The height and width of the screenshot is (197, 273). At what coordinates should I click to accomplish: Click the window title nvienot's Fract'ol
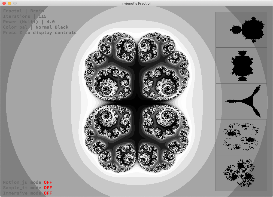pyautogui.click(x=136, y=3)
